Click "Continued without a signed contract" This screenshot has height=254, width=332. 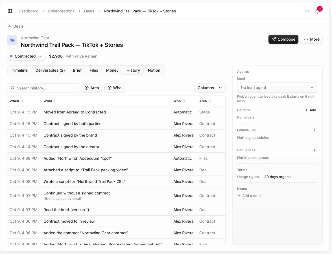click(77, 193)
